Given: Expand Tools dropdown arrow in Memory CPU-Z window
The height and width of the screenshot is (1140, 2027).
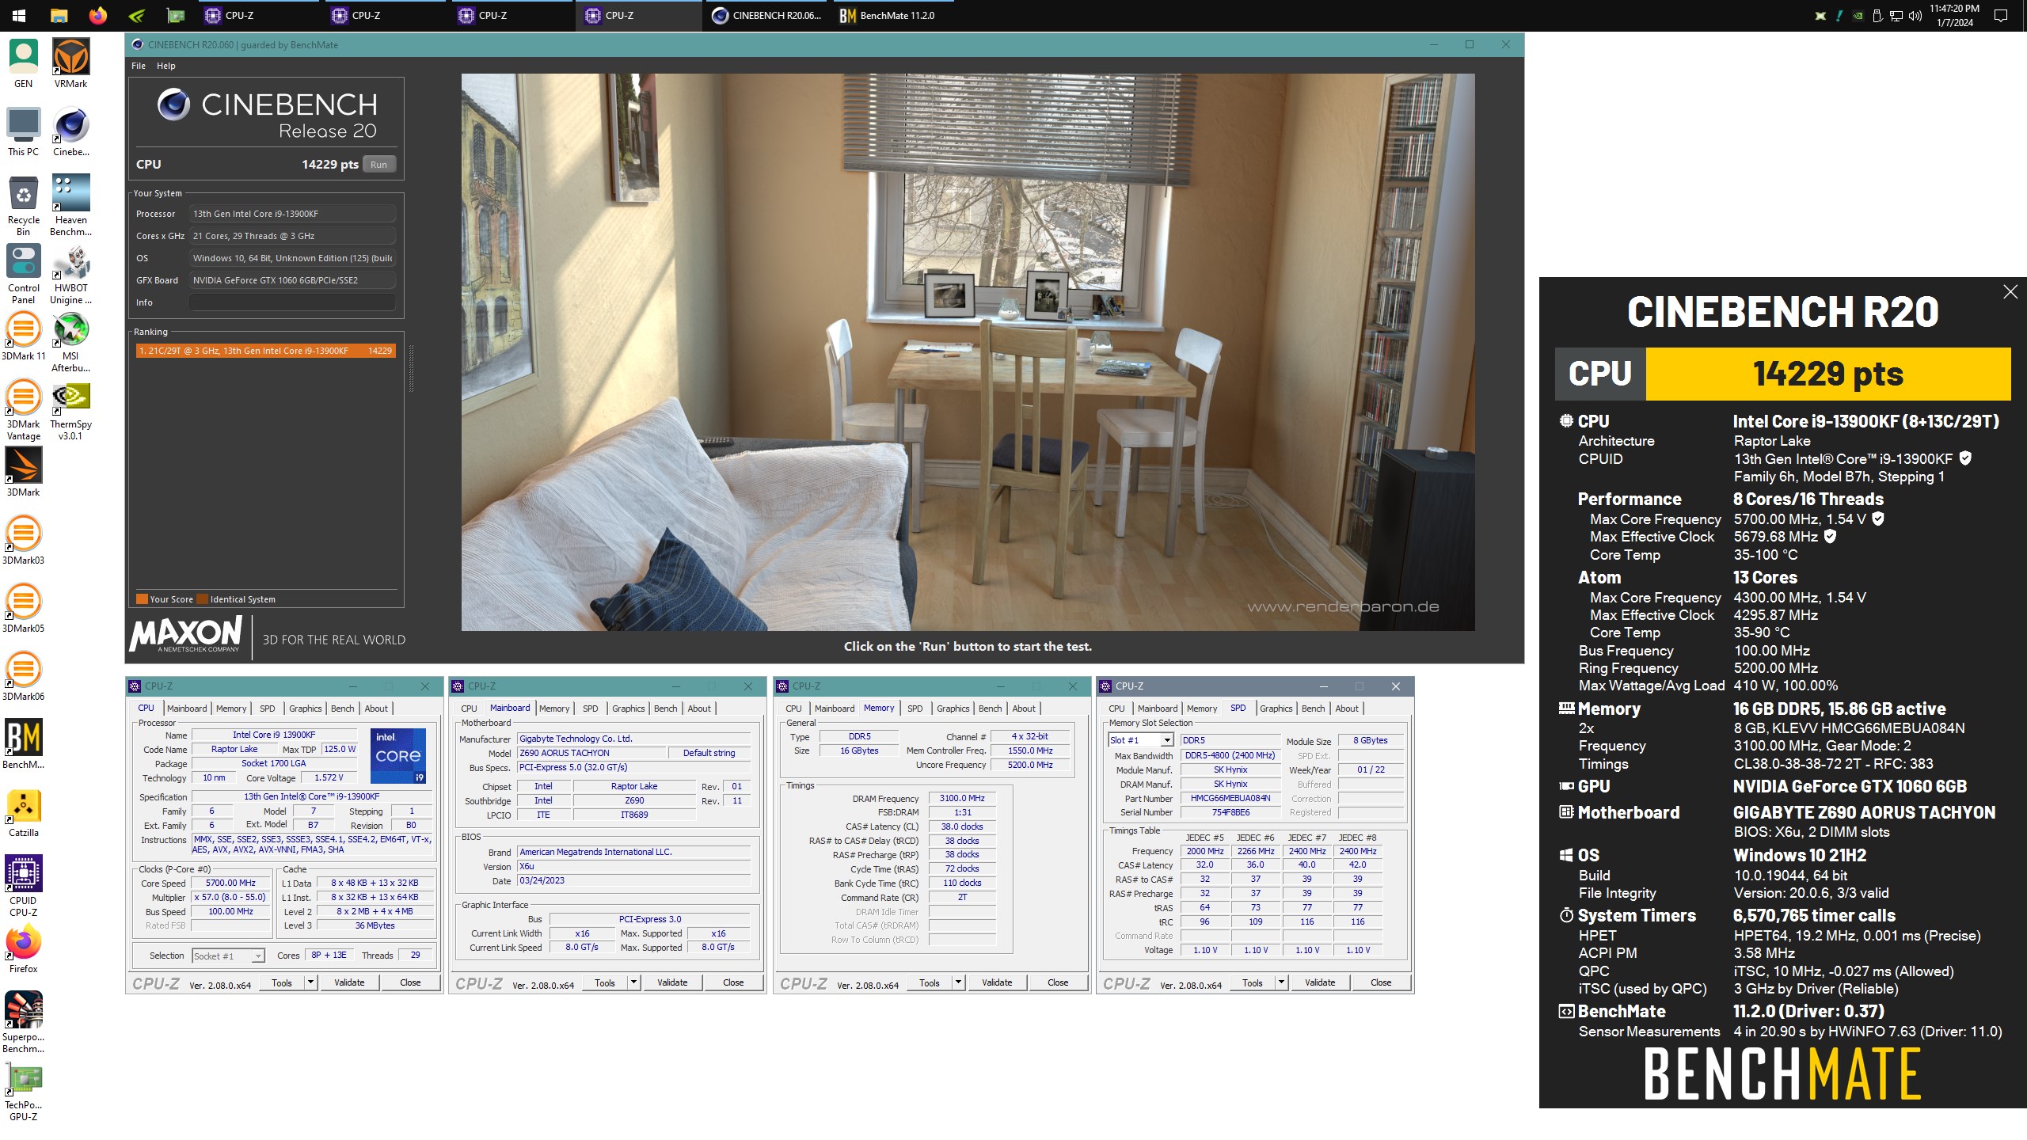Looking at the screenshot, I should point(958,982).
